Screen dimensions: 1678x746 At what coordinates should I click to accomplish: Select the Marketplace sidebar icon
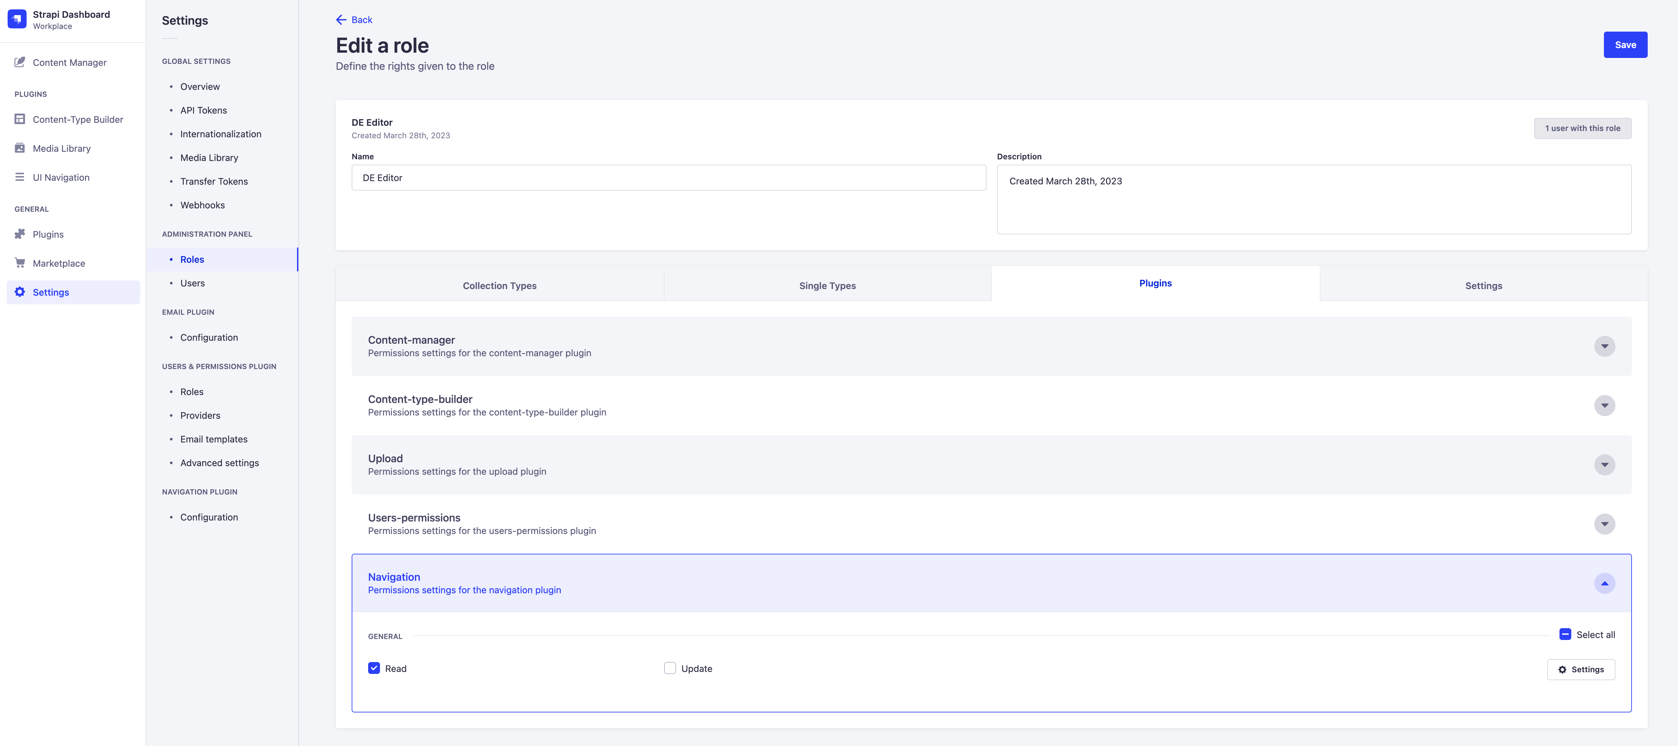coord(19,263)
